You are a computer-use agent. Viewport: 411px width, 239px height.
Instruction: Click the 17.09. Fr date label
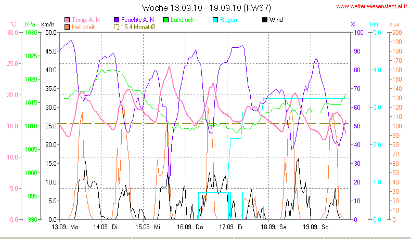(231, 227)
